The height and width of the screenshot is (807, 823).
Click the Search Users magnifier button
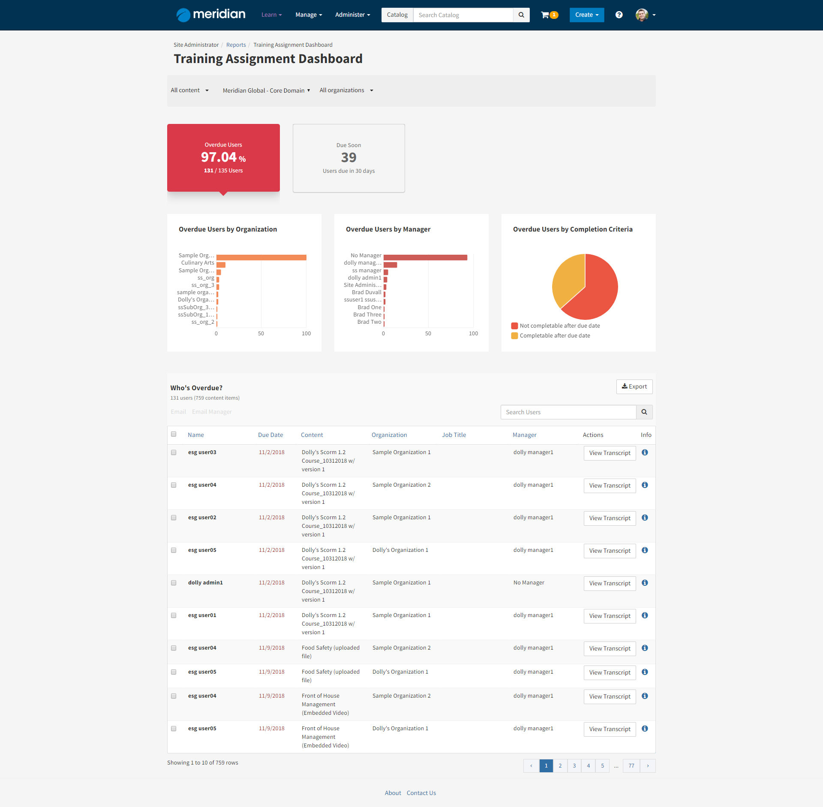pos(644,412)
